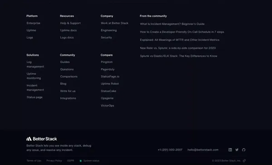Open the LinkedIn icon in footer

230,150
